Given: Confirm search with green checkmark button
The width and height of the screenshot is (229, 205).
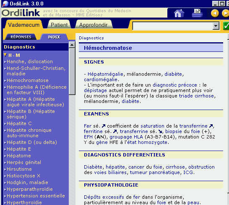Looking at the screenshot, I should 226,26.
